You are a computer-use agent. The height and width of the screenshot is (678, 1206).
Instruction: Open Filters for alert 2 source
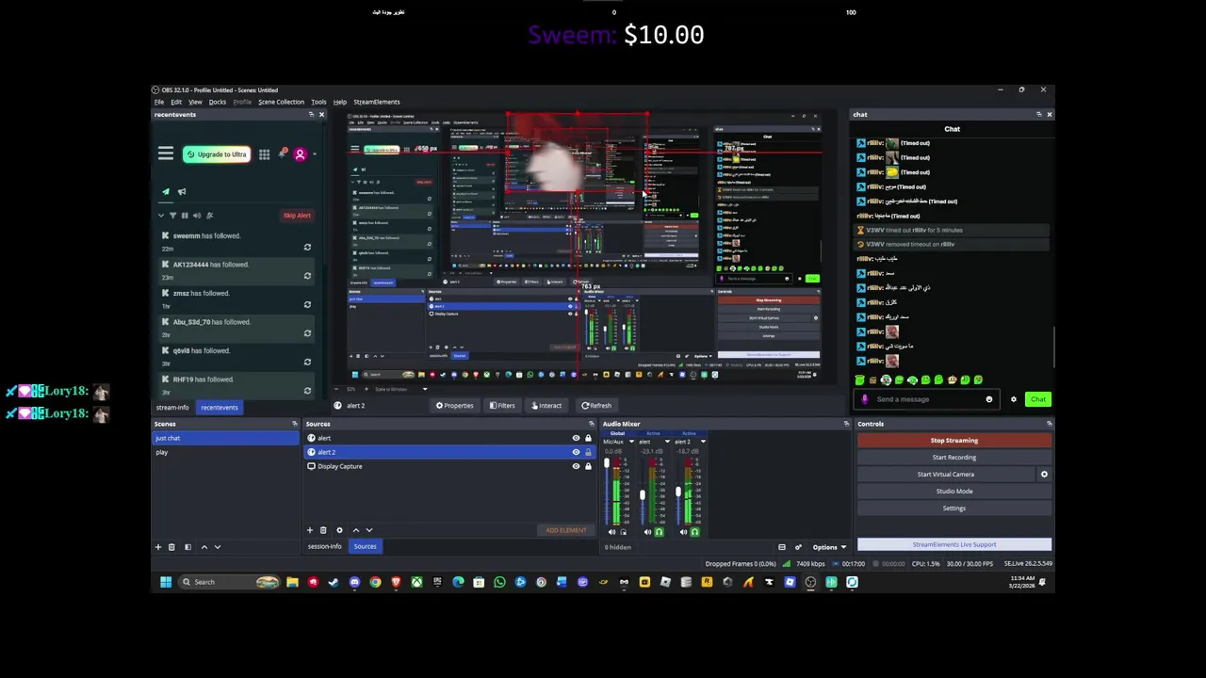pyautogui.click(x=502, y=406)
